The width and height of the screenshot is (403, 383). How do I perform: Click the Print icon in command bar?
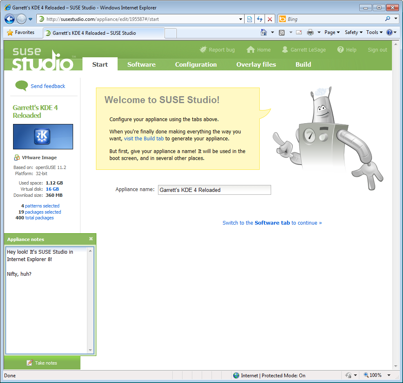pos(310,32)
